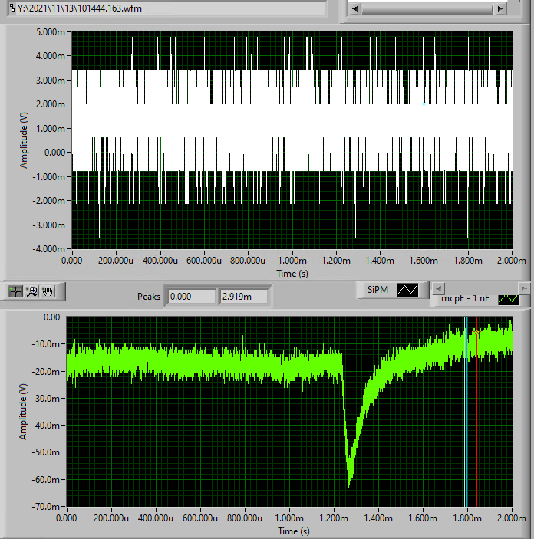Select the crosshair cursor tool
Image resolution: width=534 pixels, height=539 pixels.
click(15, 291)
